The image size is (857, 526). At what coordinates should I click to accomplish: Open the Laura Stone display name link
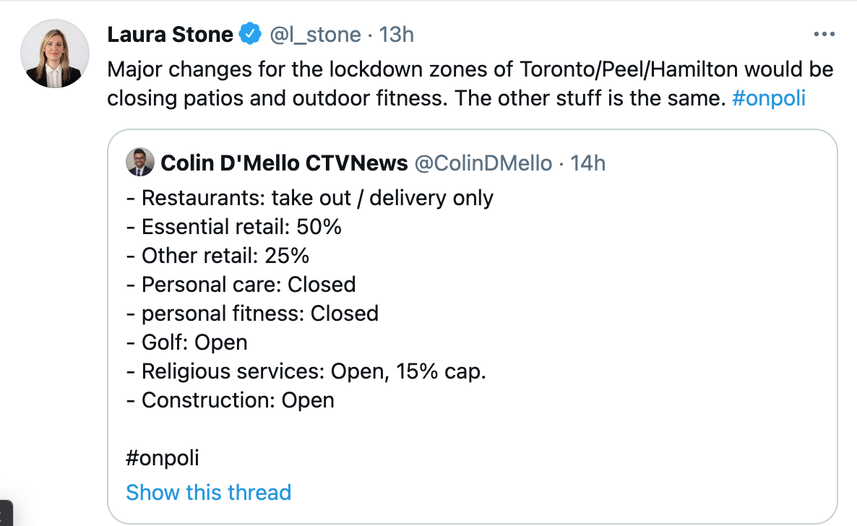(x=170, y=35)
